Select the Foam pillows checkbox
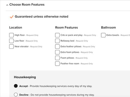Screen dimensions: 130x97 [x=57, y=58]
